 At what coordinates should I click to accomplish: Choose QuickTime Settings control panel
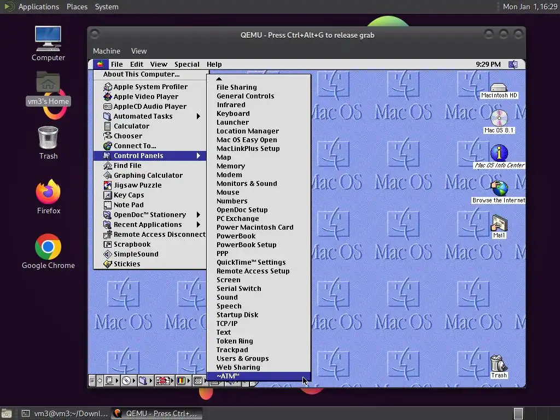(259, 262)
